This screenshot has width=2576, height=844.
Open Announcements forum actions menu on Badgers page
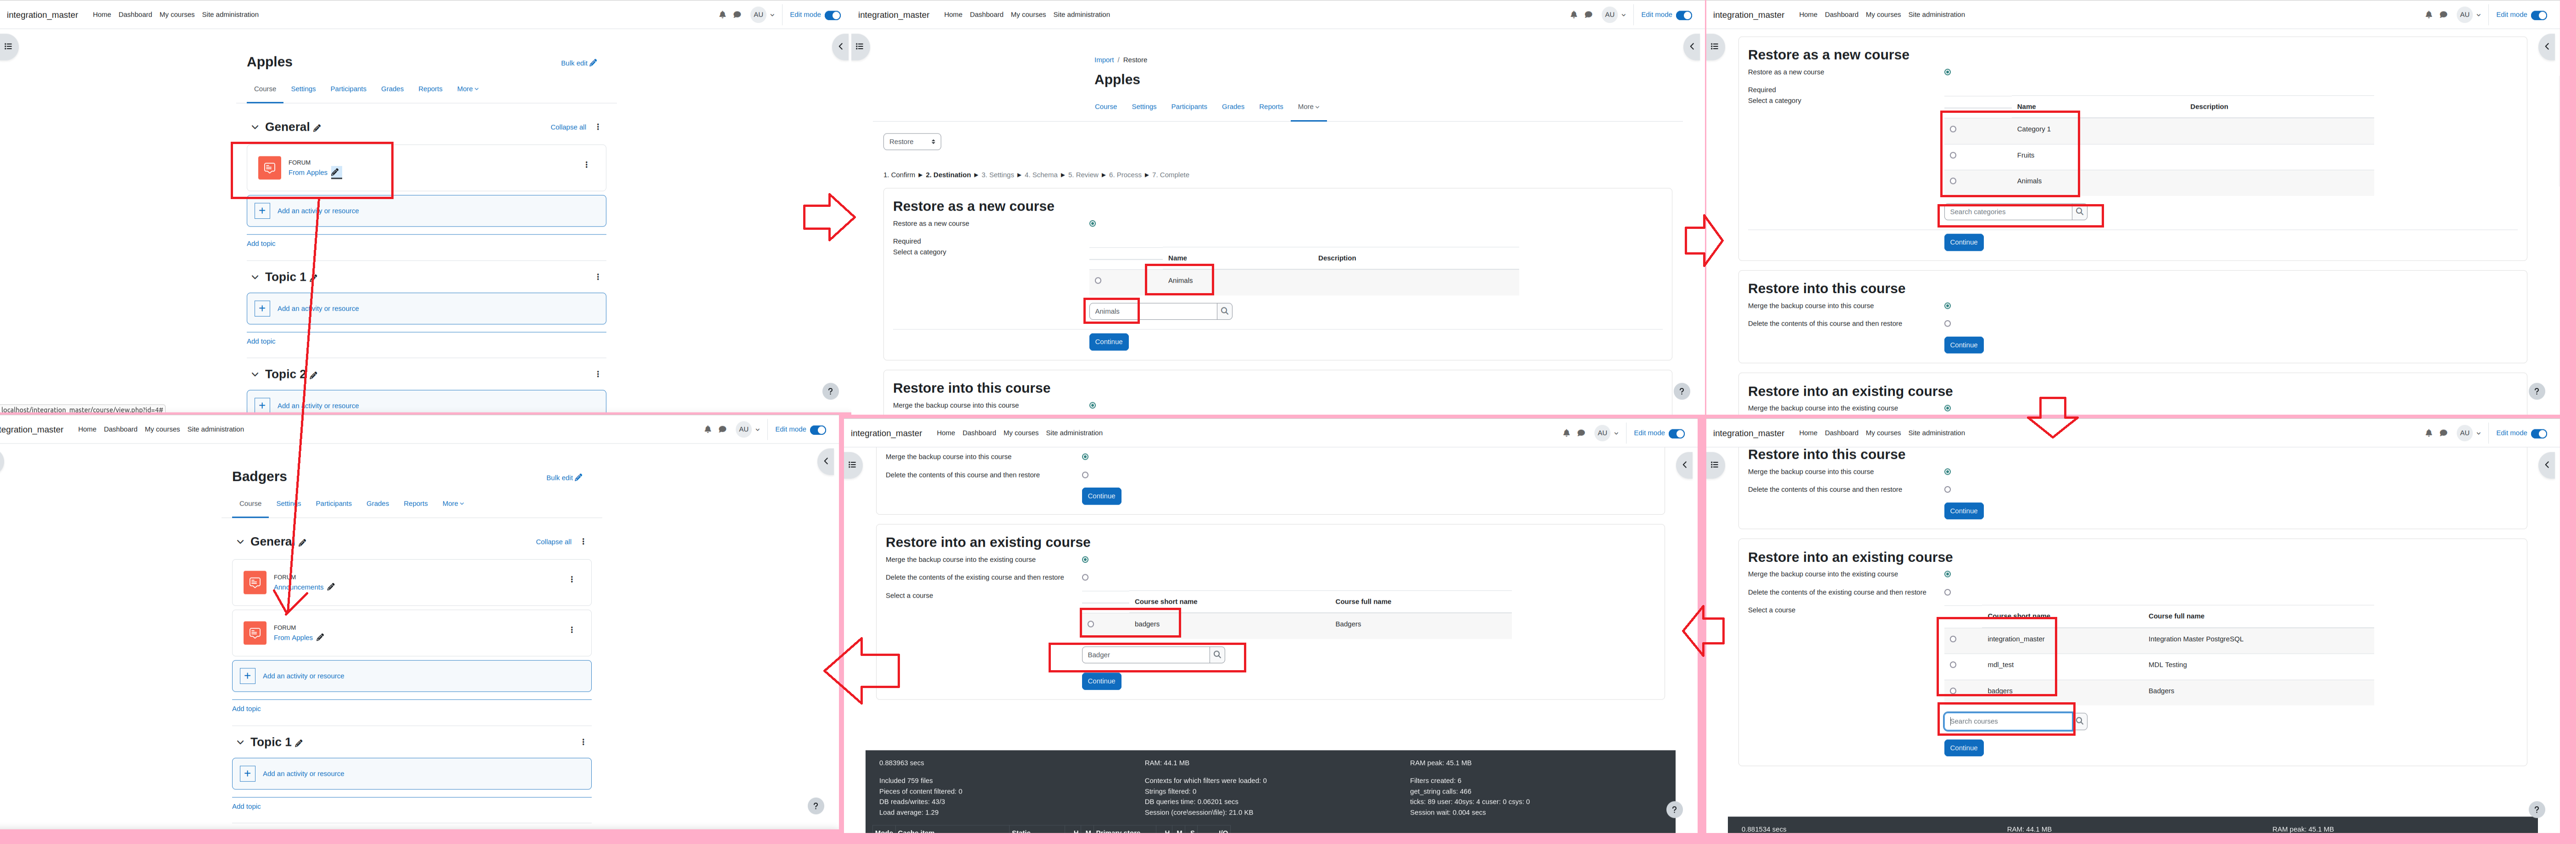pyautogui.click(x=572, y=580)
